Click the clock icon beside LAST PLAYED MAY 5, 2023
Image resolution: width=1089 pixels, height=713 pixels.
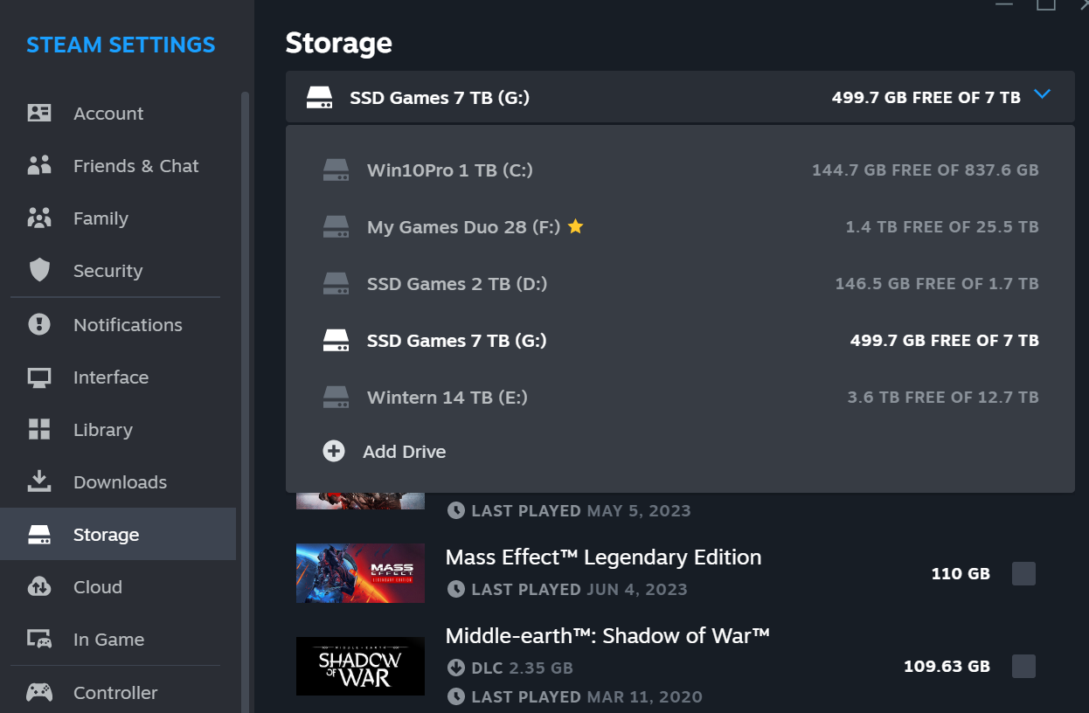click(455, 510)
